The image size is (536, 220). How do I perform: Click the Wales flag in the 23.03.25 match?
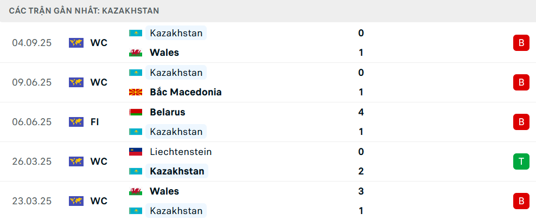pos(135,191)
